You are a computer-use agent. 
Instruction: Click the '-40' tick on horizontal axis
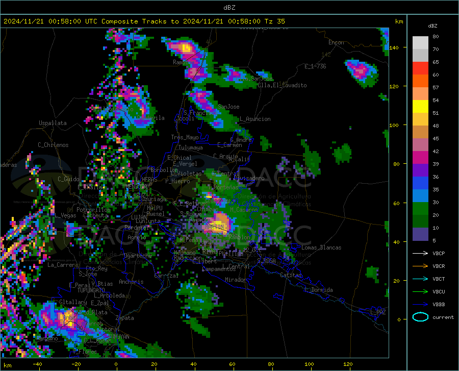pyautogui.click(x=37, y=364)
